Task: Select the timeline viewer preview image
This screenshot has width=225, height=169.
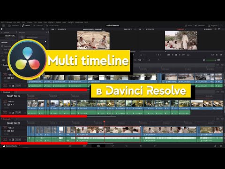Action: pos(181,40)
